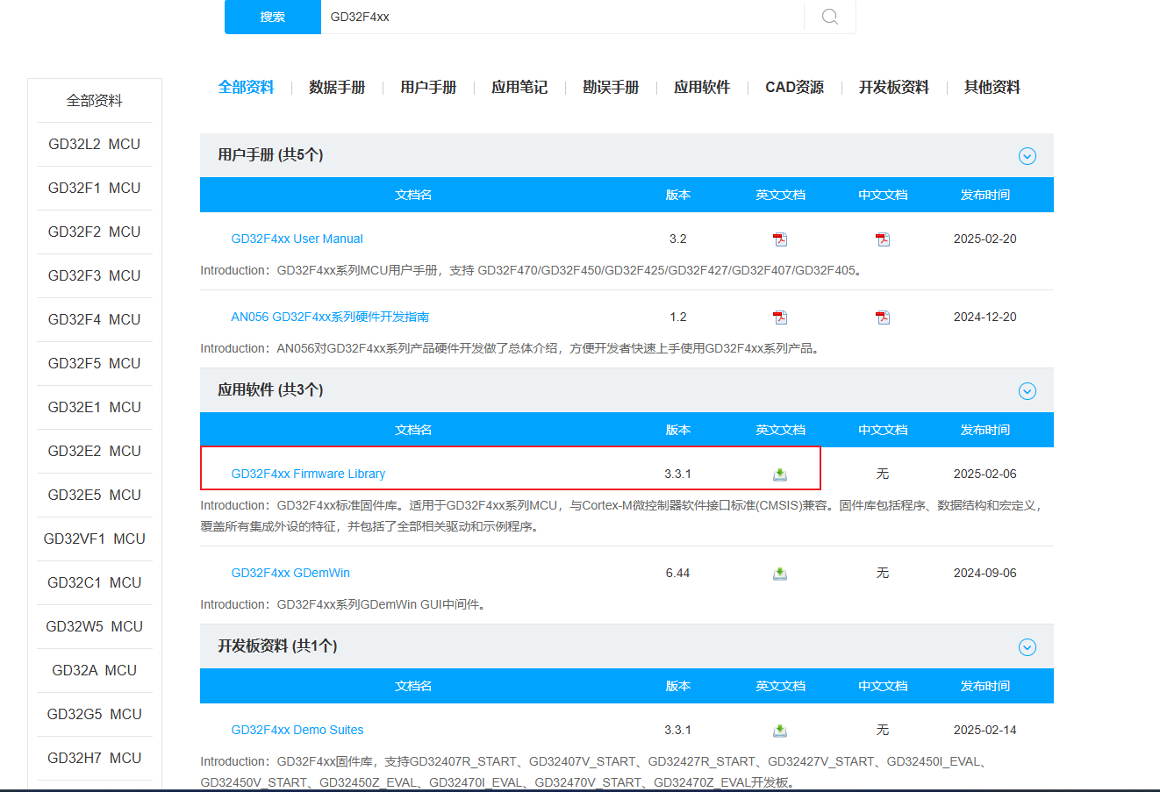Viewport: 1160px width, 792px height.
Task: Select GD32VF1 MCU in the sidebar
Action: [x=95, y=539]
